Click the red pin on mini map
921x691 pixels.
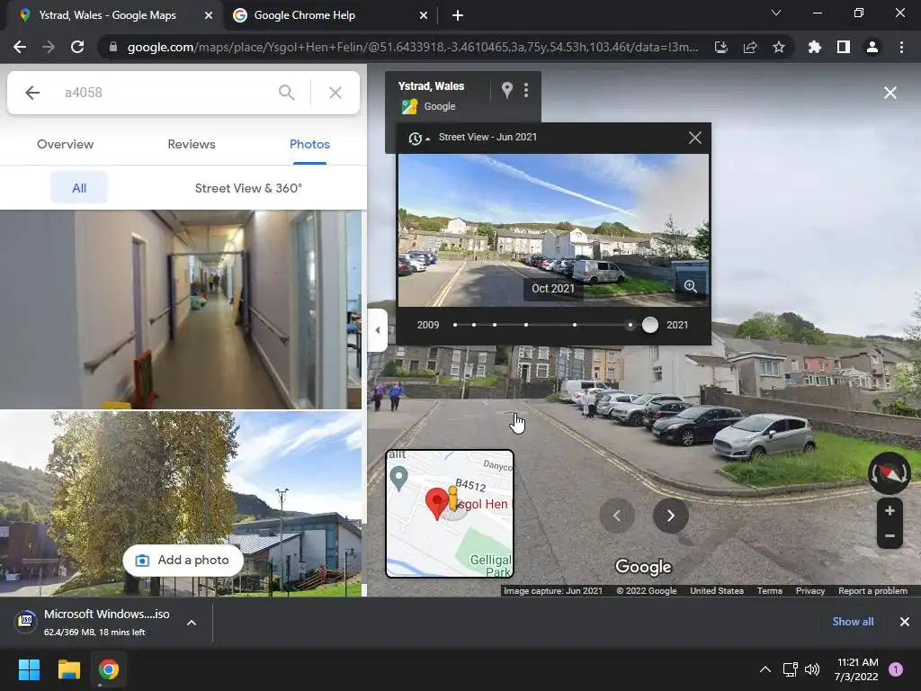point(436,504)
